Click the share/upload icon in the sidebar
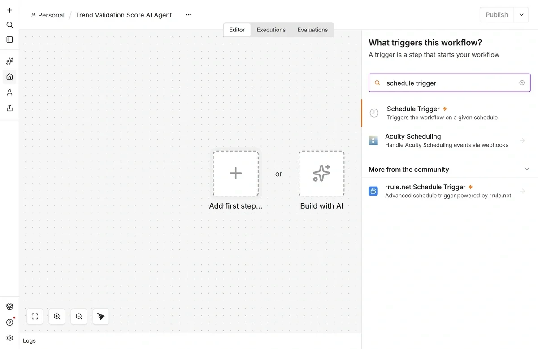 point(9,108)
